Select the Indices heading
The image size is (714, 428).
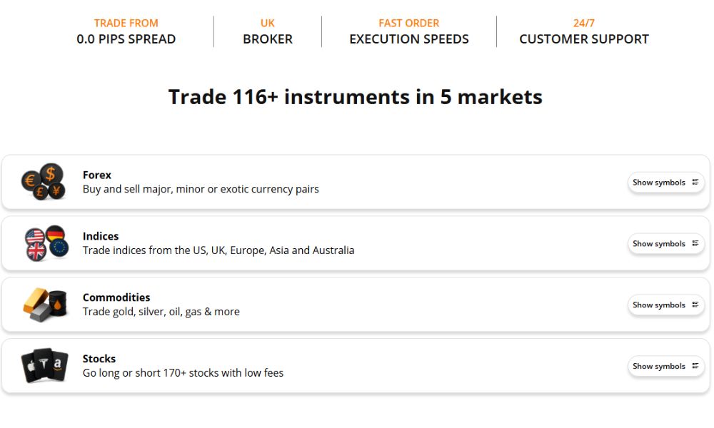(101, 236)
